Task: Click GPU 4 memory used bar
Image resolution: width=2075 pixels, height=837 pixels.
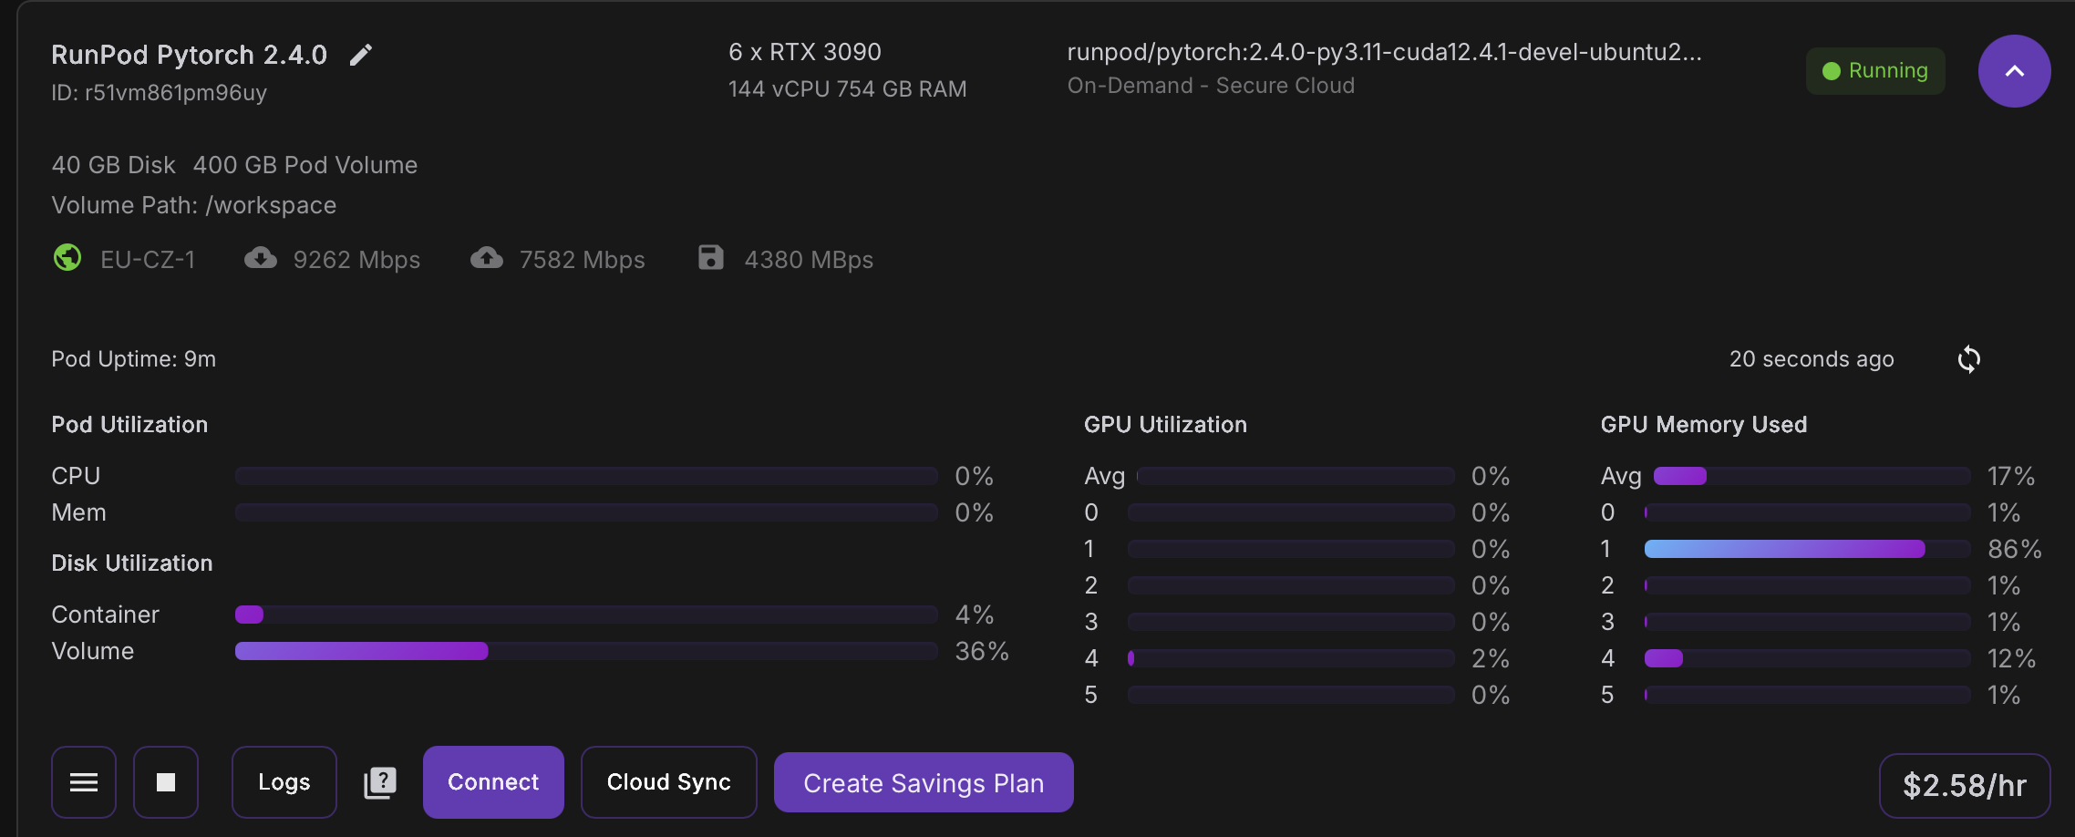Action: pyautogui.click(x=1807, y=658)
